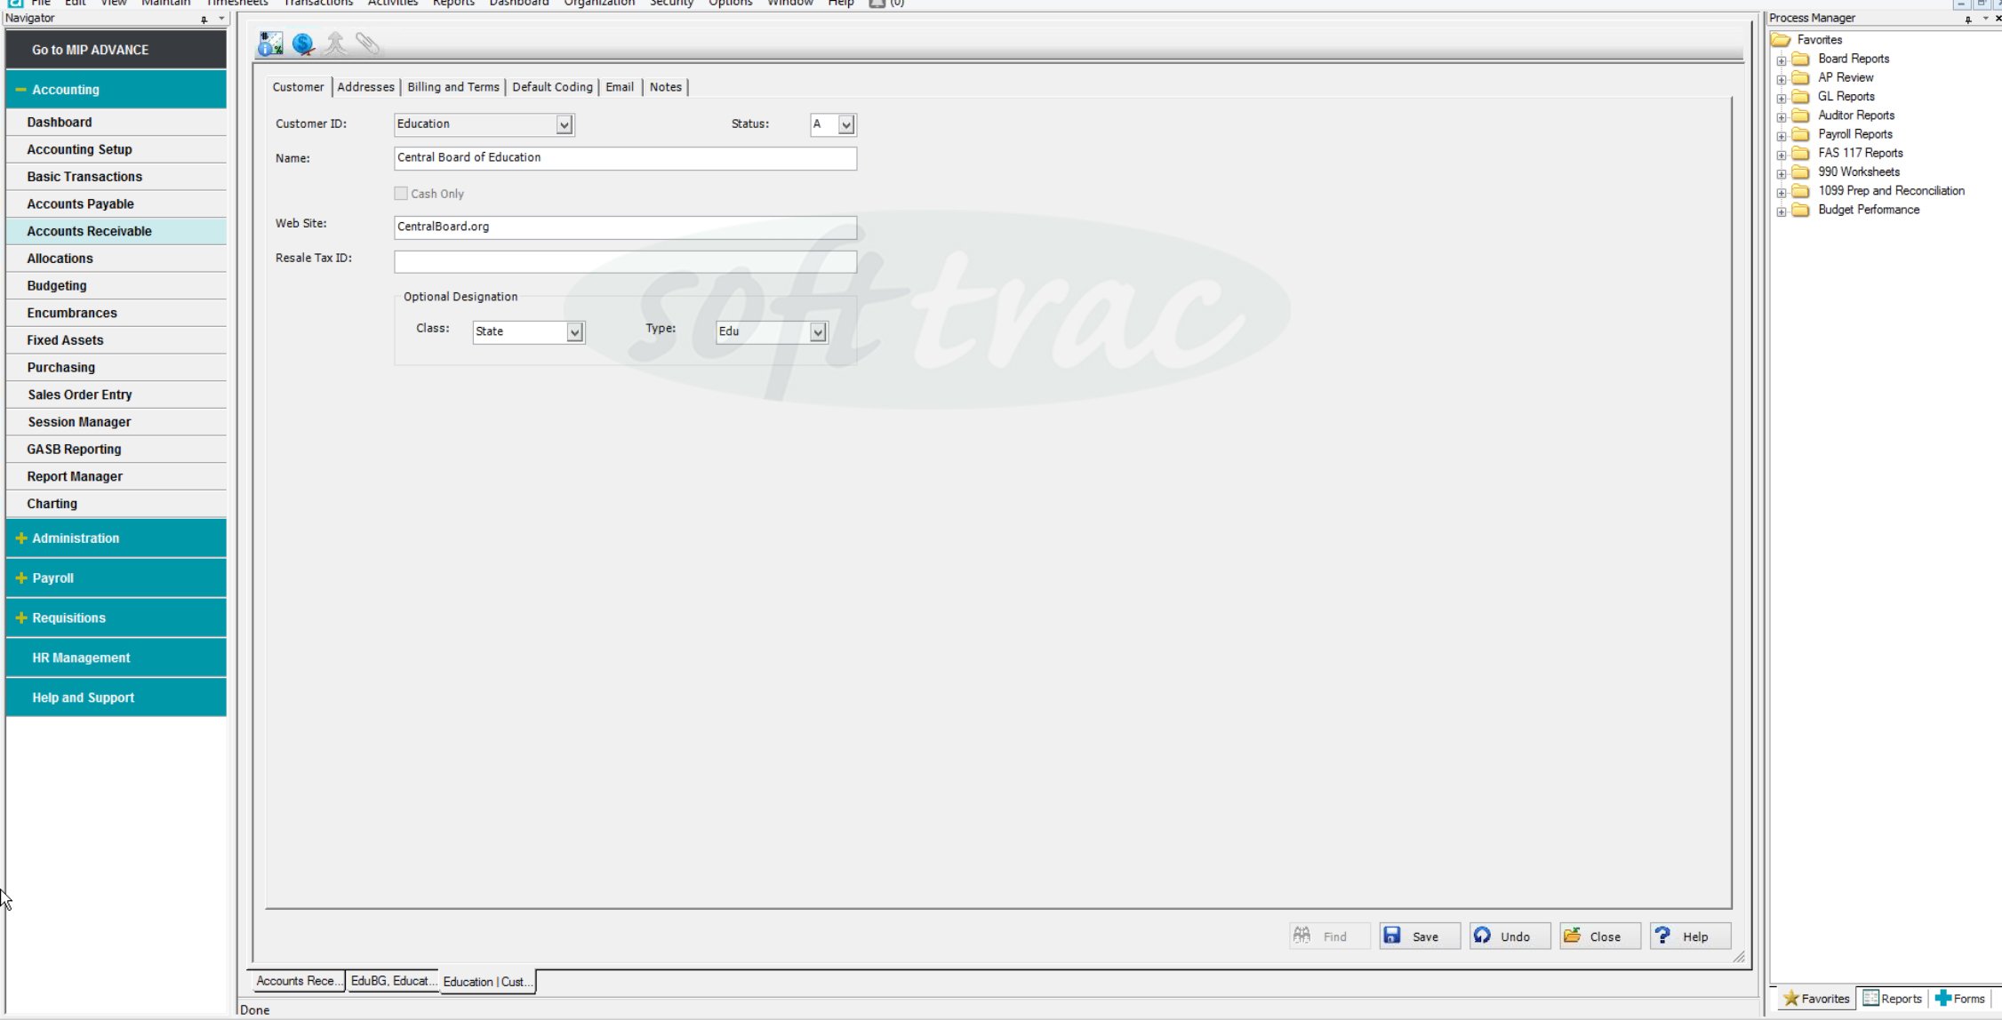Open the Type dropdown
This screenshot has height=1020, width=2002.
pyautogui.click(x=817, y=332)
